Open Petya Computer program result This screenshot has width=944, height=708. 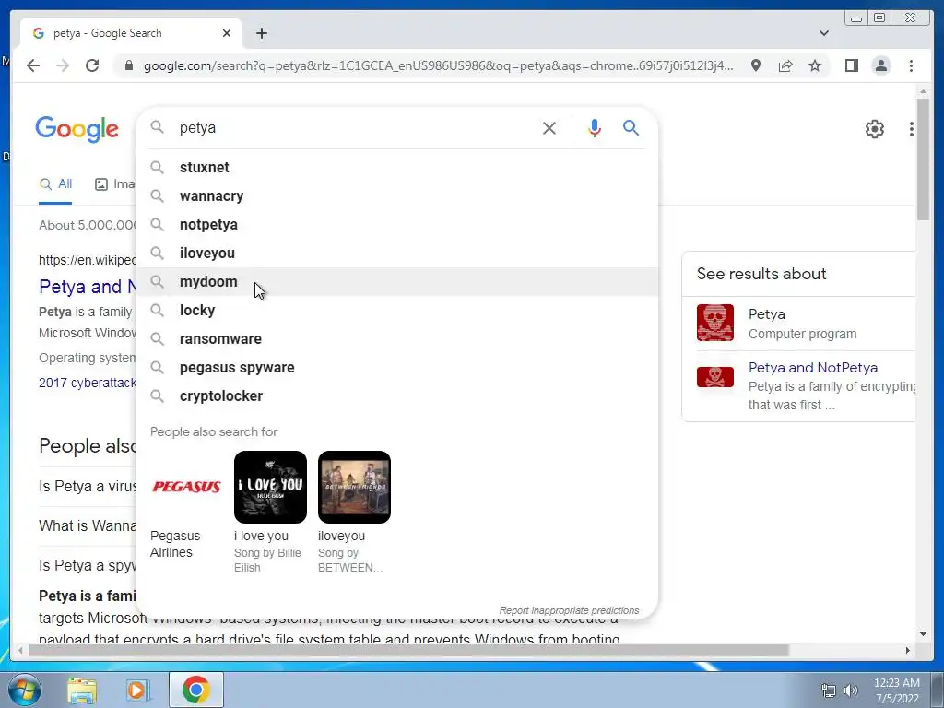[806, 324]
